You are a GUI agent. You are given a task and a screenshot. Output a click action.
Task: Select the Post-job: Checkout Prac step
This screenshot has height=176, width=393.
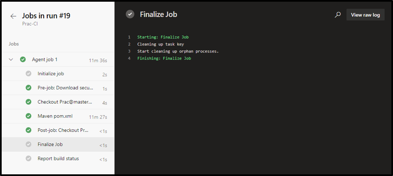point(63,130)
